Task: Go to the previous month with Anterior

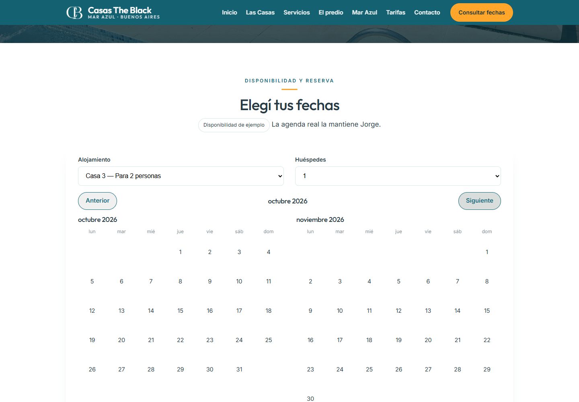Action: point(97,201)
